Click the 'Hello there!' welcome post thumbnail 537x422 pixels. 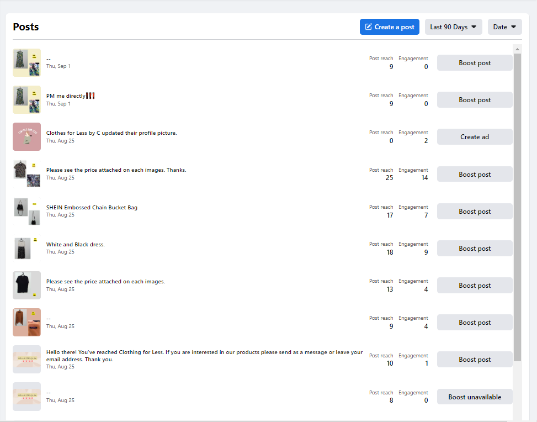[x=26, y=359]
